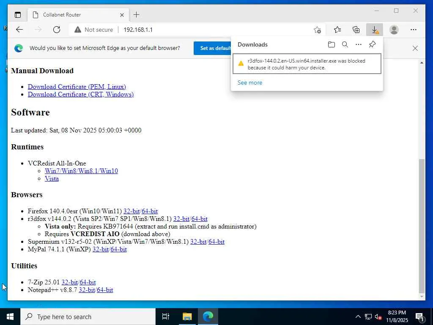The width and height of the screenshot is (433, 325).
Task: Launch File Explorer from taskbar
Action: [x=187, y=317]
